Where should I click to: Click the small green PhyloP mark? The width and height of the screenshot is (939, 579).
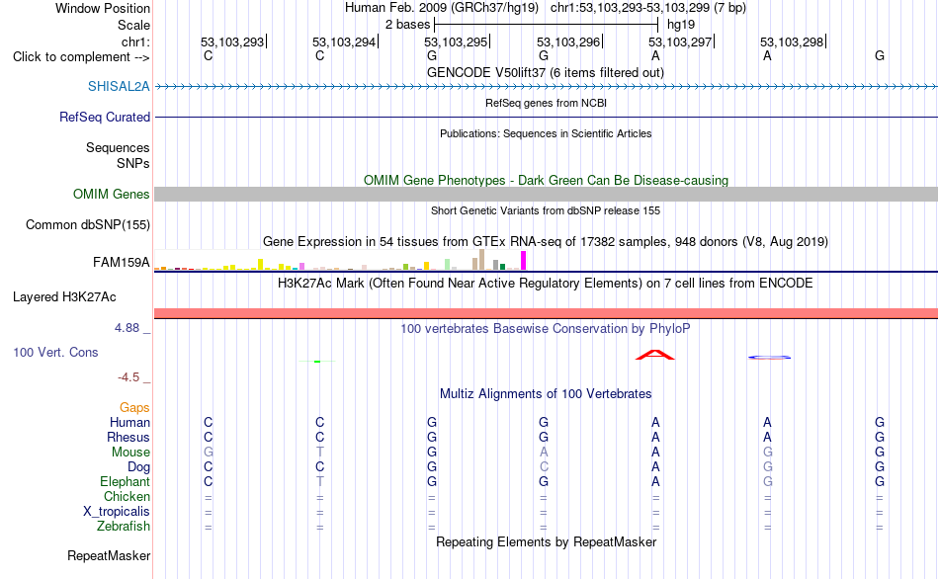tap(317, 361)
